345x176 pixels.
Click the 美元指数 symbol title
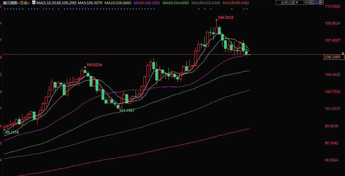click(10, 3)
